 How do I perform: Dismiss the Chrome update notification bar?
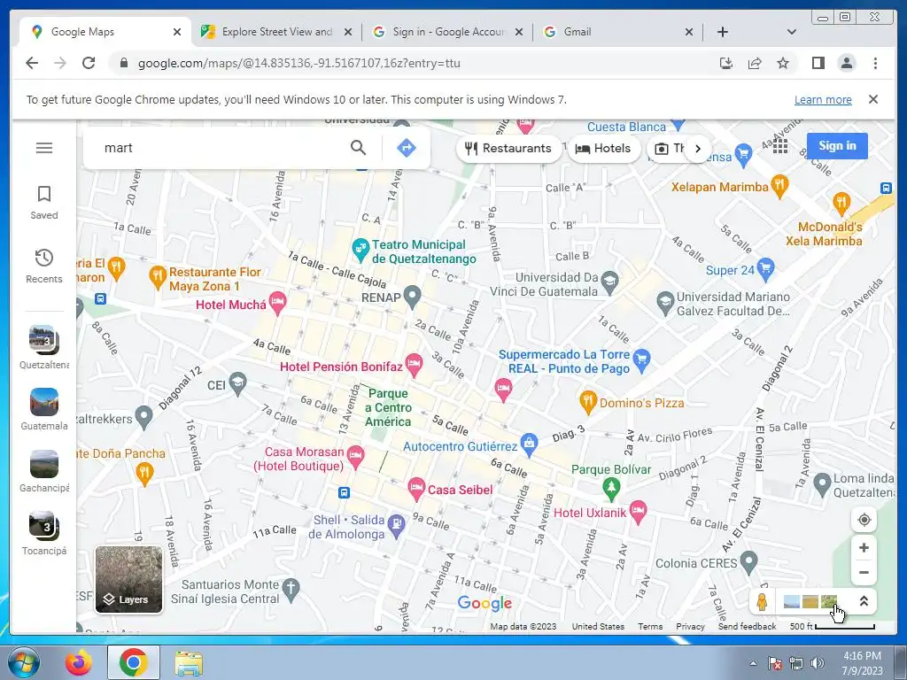tap(873, 99)
